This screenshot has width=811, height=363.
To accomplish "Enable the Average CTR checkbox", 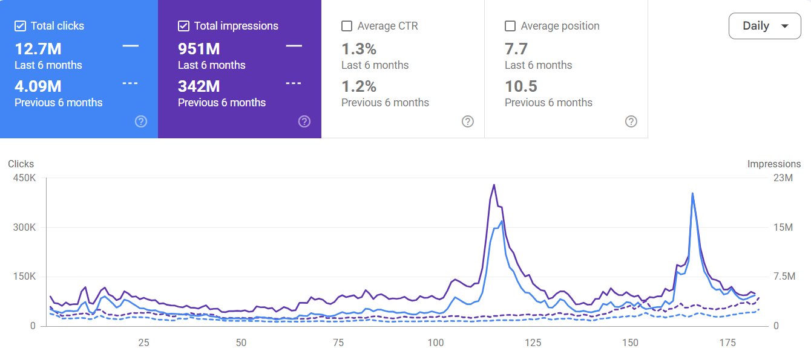I will pyautogui.click(x=347, y=26).
